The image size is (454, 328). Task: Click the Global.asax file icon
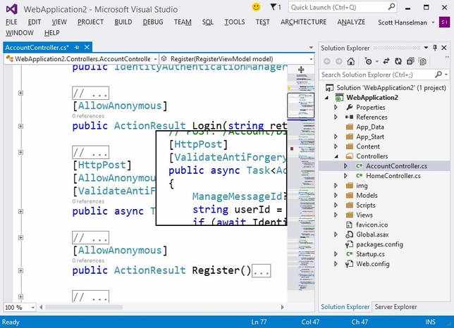[x=350, y=234]
